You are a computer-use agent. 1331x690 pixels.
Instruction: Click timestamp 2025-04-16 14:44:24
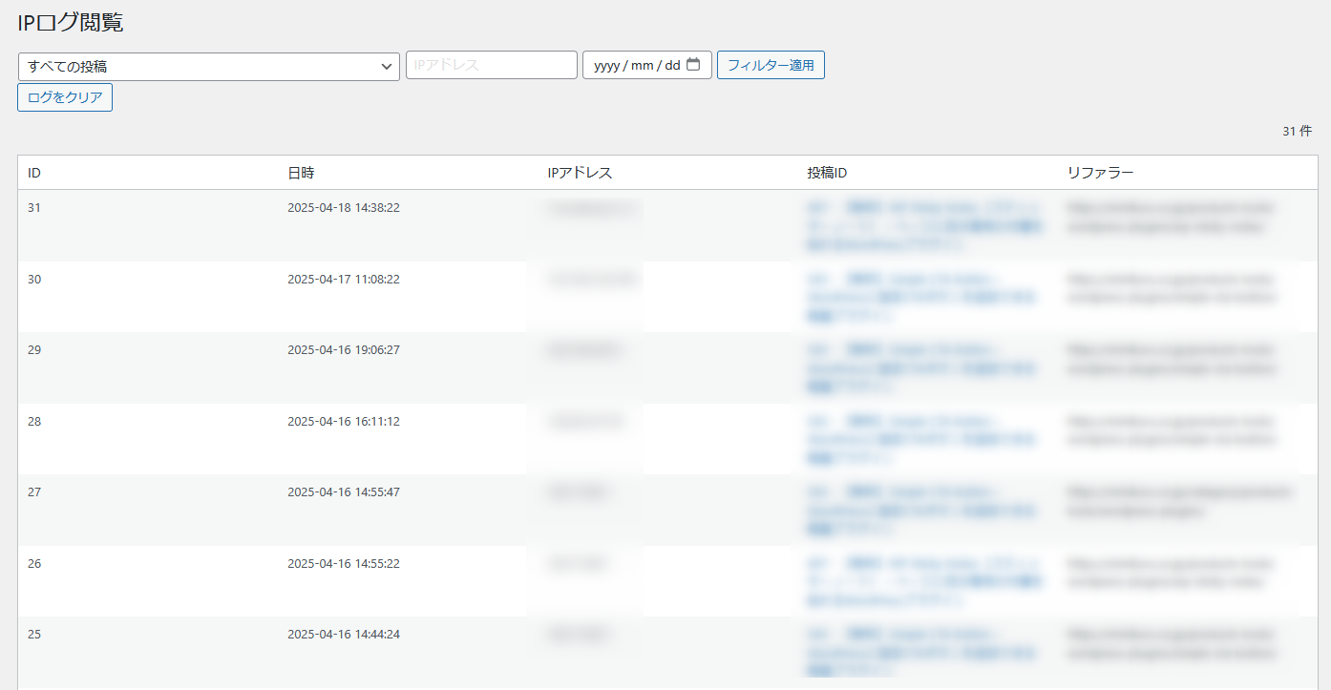[x=344, y=634]
